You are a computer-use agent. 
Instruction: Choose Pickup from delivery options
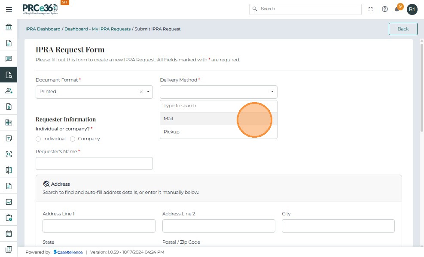coord(171,132)
